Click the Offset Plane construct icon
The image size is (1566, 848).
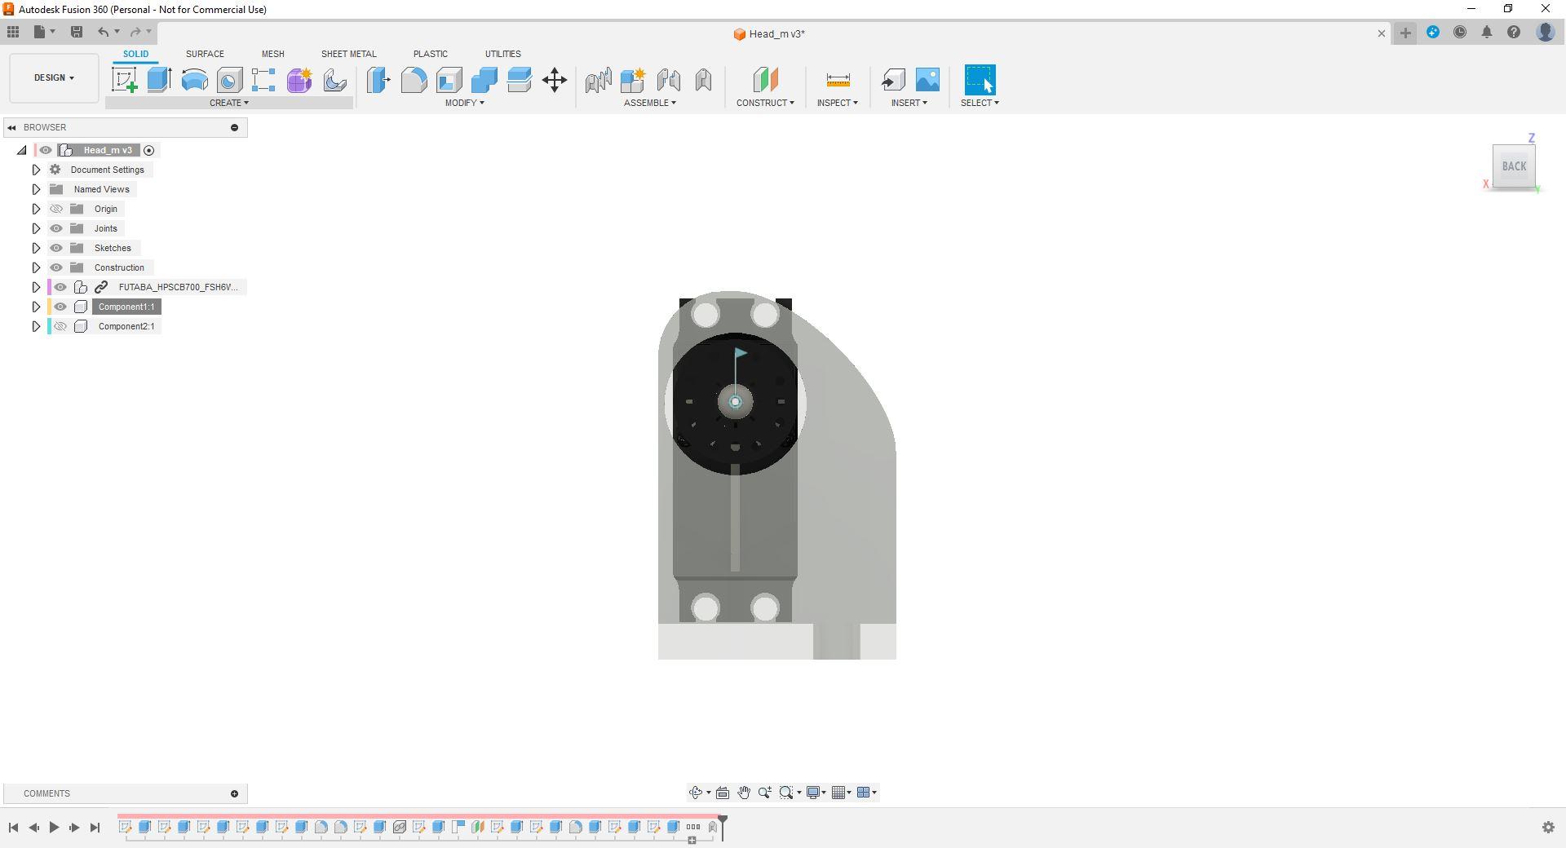[765, 80]
